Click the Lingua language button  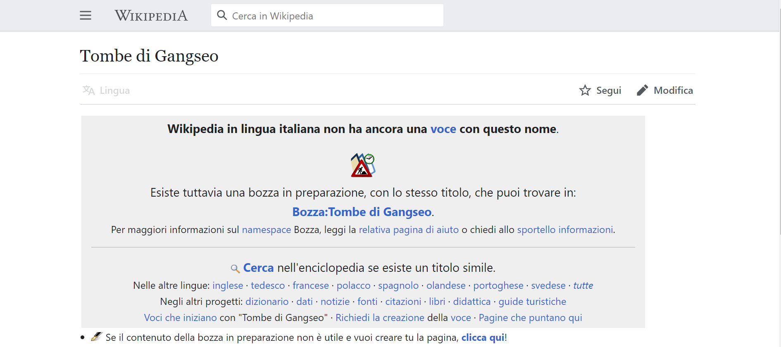tap(106, 90)
